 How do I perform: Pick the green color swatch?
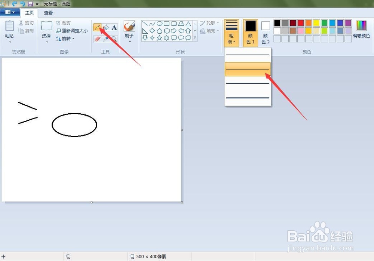click(x=324, y=23)
